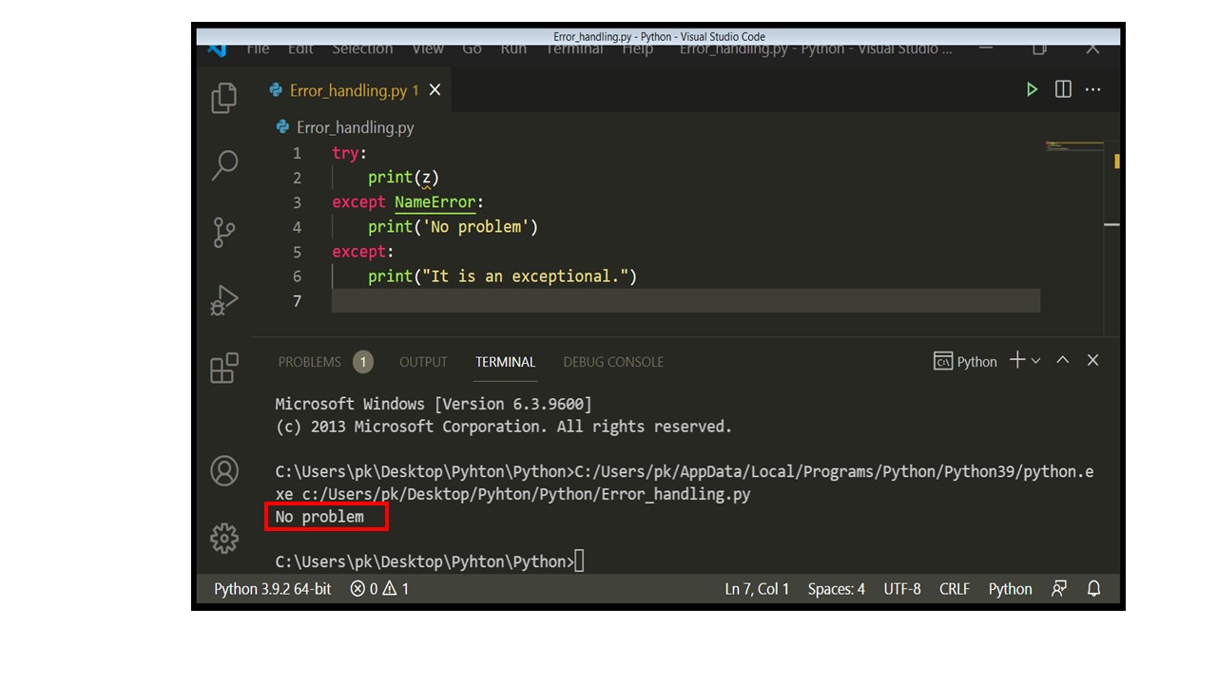This screenshot has width=1217, height=684.
Task: Change line endings via CRLF indicator
Action: 955,589
